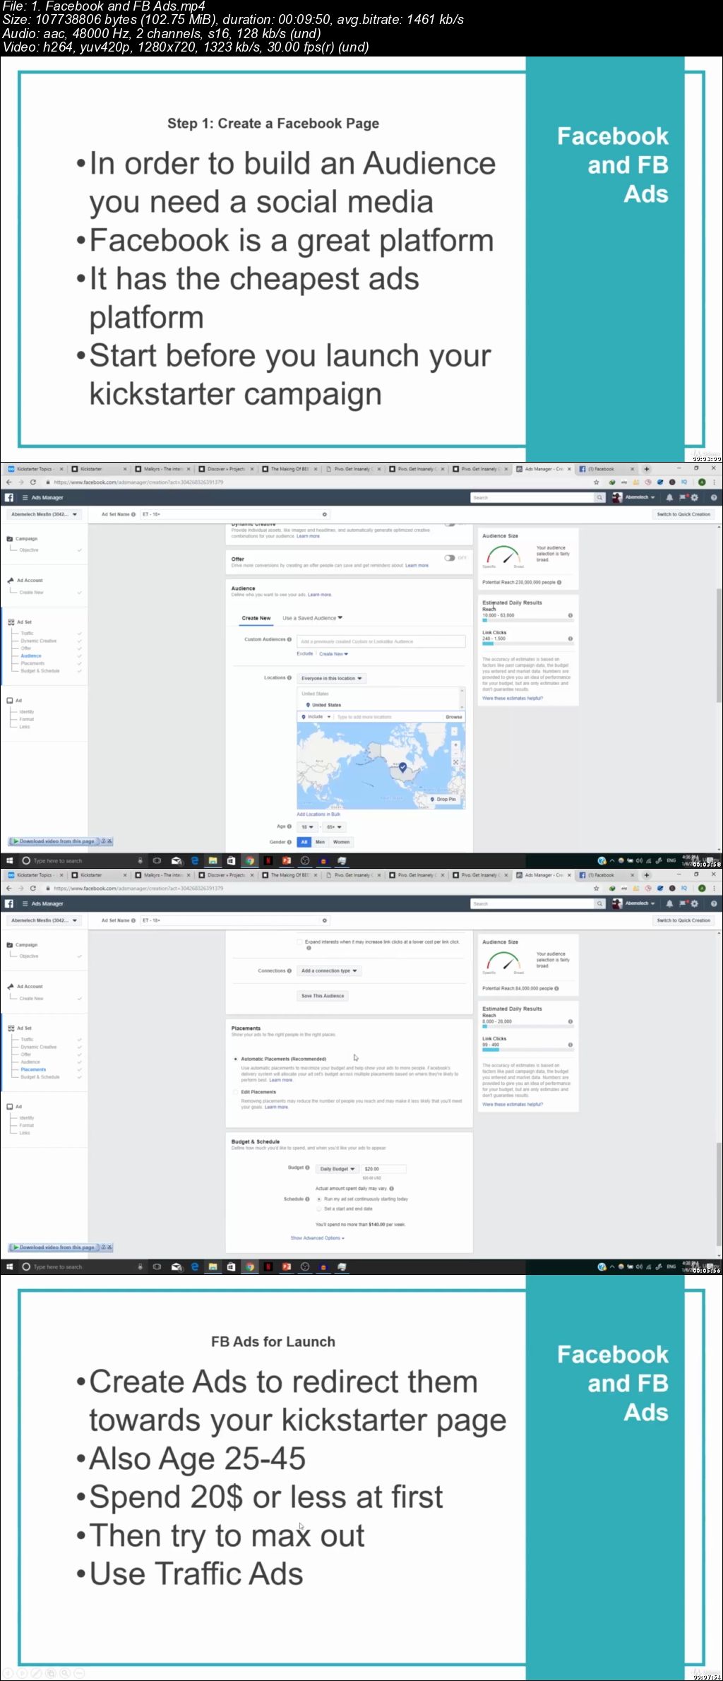723x1681 pixels.
Task: Zoom in on the location map
Action: tap(455, 745)
